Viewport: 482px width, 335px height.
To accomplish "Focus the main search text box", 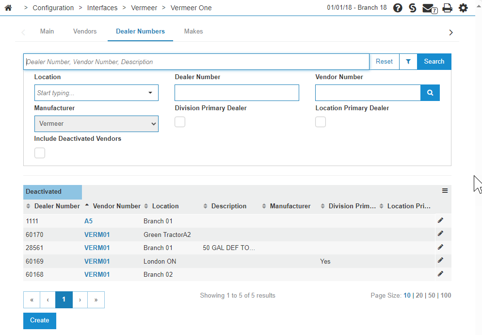I will tap(196, 62).
